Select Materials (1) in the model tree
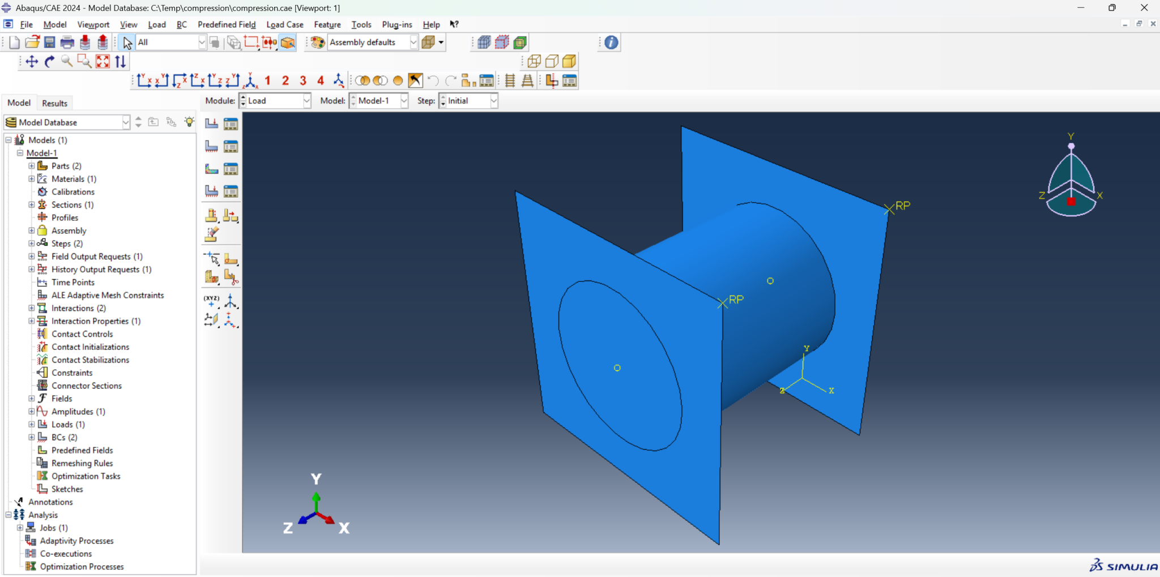 click(74, 179)
